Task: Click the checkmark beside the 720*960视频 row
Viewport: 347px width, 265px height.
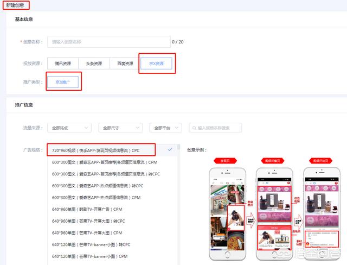Action: point(170,149)
